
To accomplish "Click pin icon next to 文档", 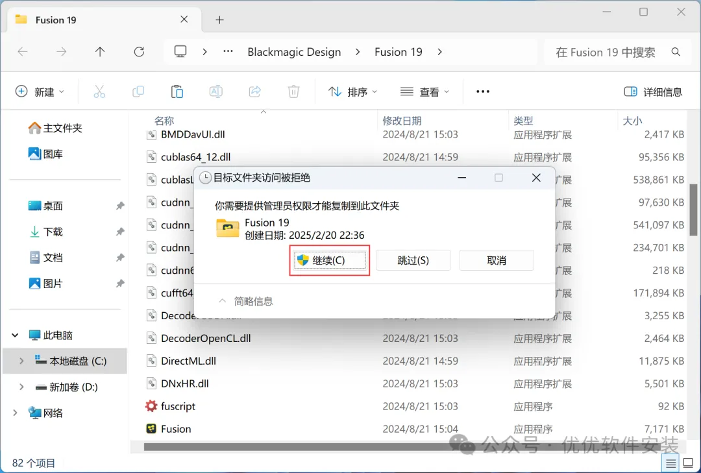I will pyautogui.click(x=120, y=258).
